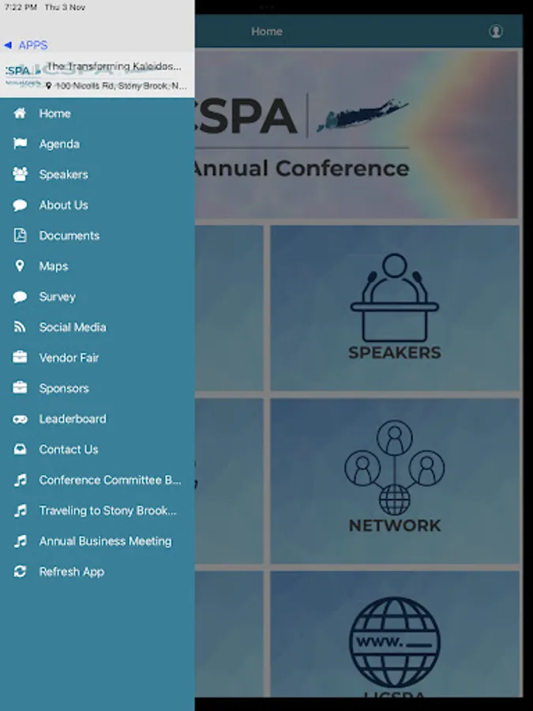Click the music note icon beside Annual Business Meeting

pos(20,541)
